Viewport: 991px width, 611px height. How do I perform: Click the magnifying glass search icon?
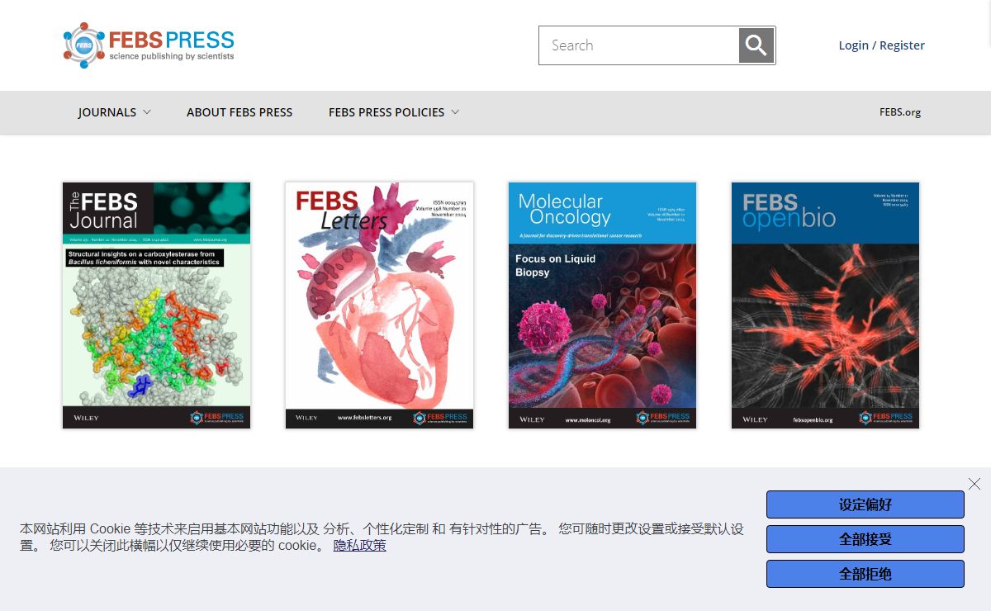(756, 45)
